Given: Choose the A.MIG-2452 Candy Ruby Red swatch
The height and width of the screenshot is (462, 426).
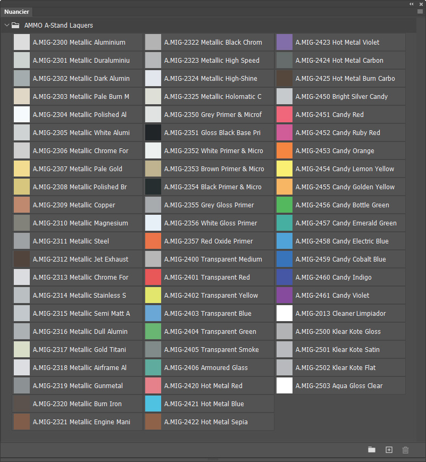Looking at the screenshot, I should click(x=285, y=132).
